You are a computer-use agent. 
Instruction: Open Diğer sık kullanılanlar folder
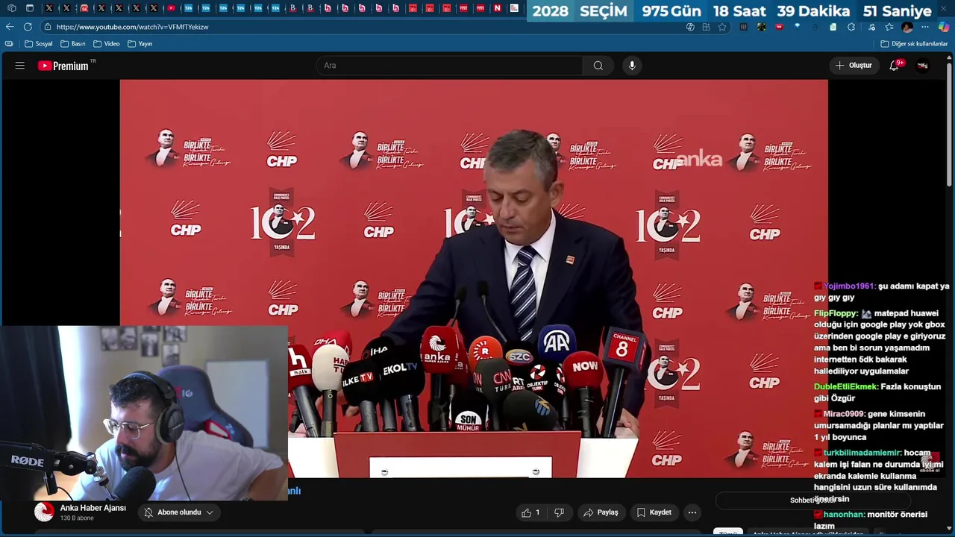coord(915,44)
